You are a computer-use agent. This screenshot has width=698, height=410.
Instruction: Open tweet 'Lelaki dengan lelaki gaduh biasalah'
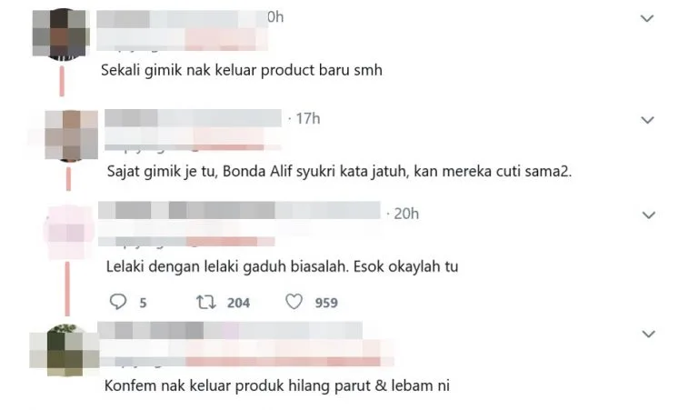(x=282, y=266)
